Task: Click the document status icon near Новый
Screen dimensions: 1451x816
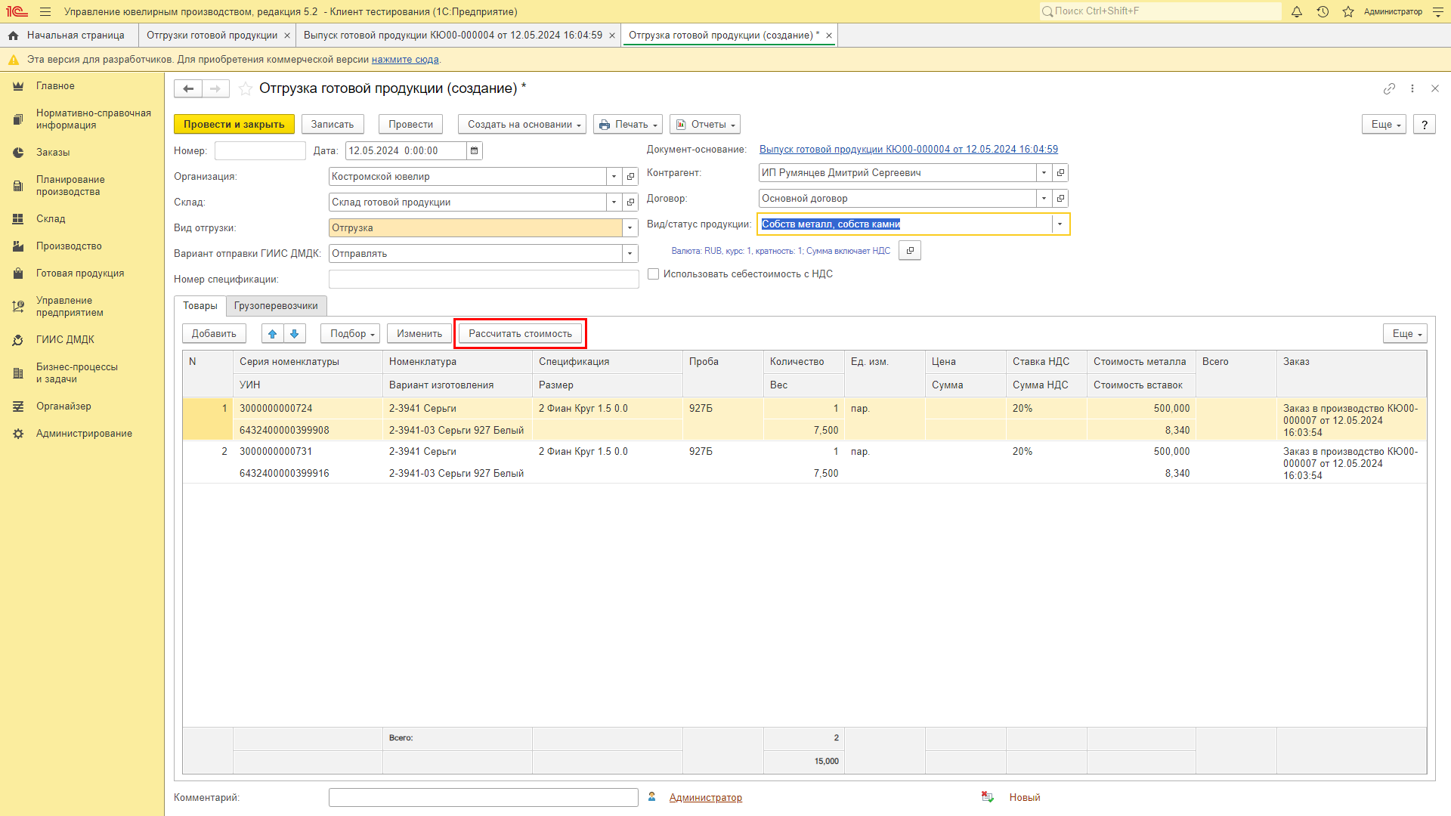Action: 987,797
